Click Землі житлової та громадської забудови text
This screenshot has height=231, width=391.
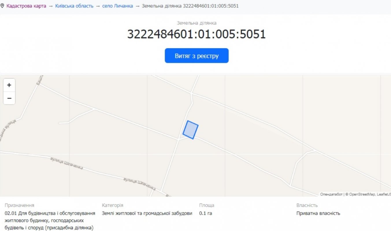coord(147,213)
